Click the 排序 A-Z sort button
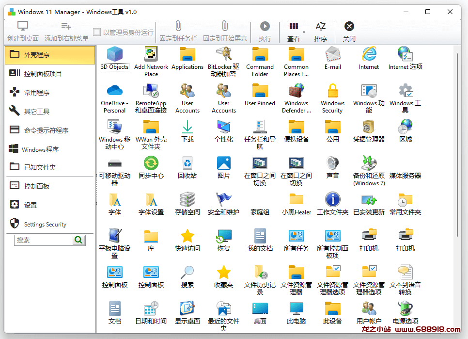 click(321, 31)
